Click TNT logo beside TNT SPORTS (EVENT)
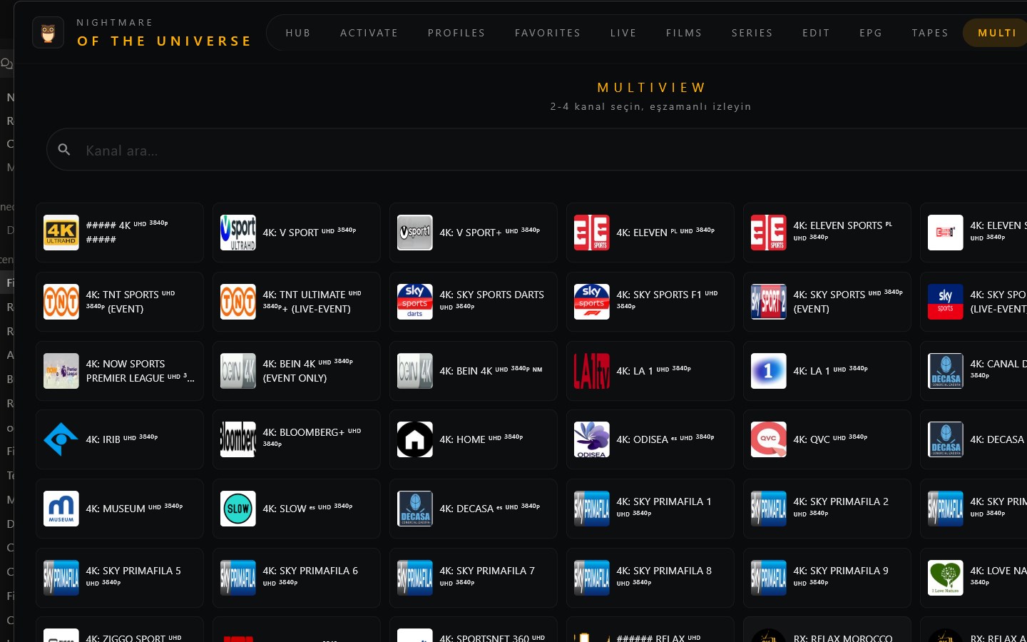This screenshot has height=642, width=1027. tap(61, 302)
